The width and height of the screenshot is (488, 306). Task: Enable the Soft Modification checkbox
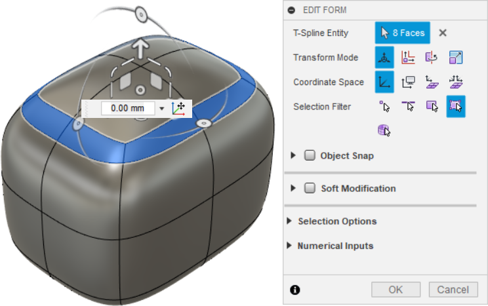pos(310,188)
